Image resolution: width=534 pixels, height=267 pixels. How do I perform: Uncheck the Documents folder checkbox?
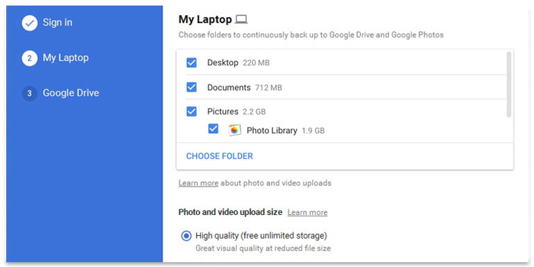(191, 87)
